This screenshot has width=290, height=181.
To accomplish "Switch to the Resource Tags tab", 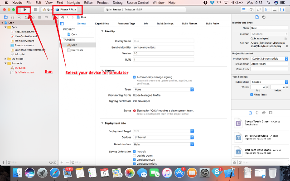I will [126, 24].
